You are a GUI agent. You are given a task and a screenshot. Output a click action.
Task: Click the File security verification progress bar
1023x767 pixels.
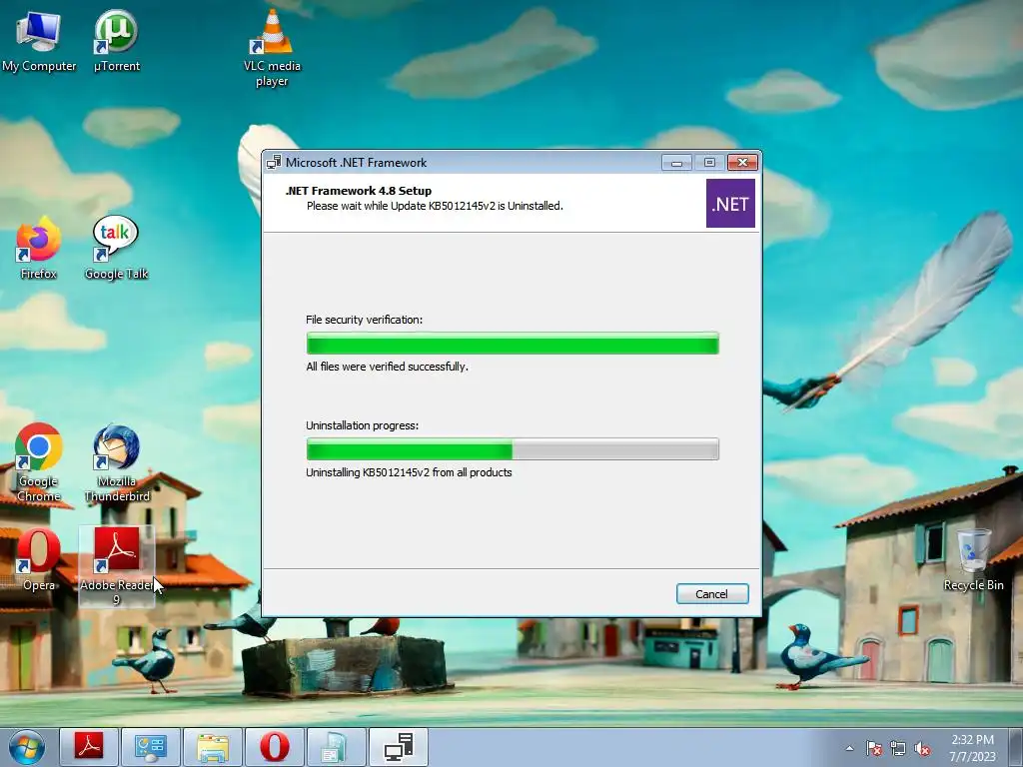coord(512,344)
